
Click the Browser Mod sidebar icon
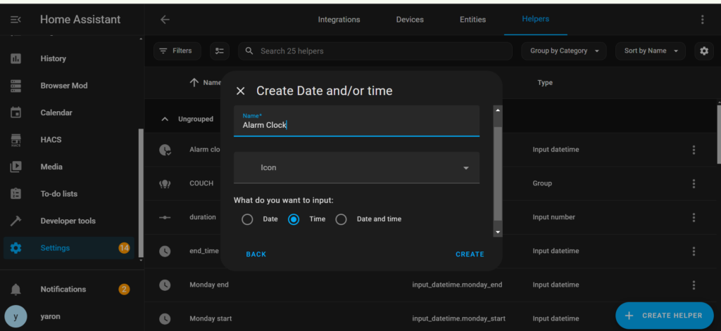(15, 86)
